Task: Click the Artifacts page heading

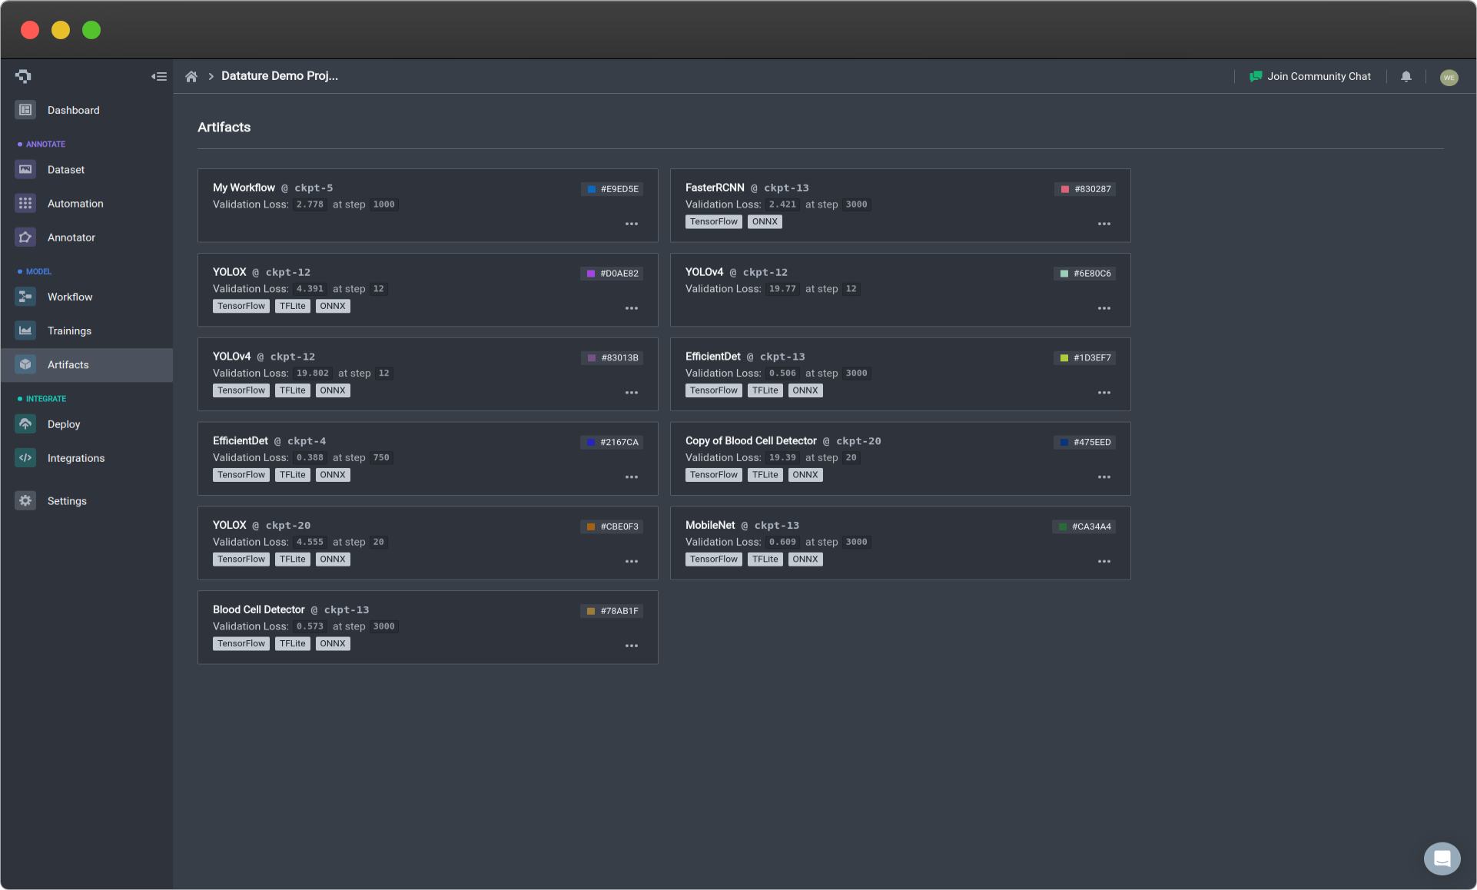Action: coord(224,127)
